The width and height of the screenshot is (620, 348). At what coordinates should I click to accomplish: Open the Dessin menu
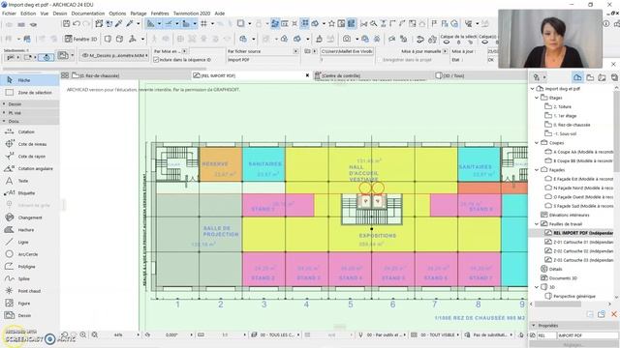coord(60,13)
